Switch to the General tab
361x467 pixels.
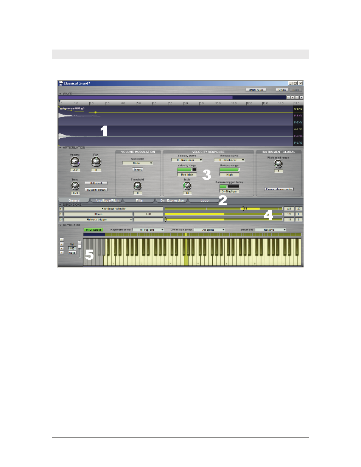click(x=74, y=200)
